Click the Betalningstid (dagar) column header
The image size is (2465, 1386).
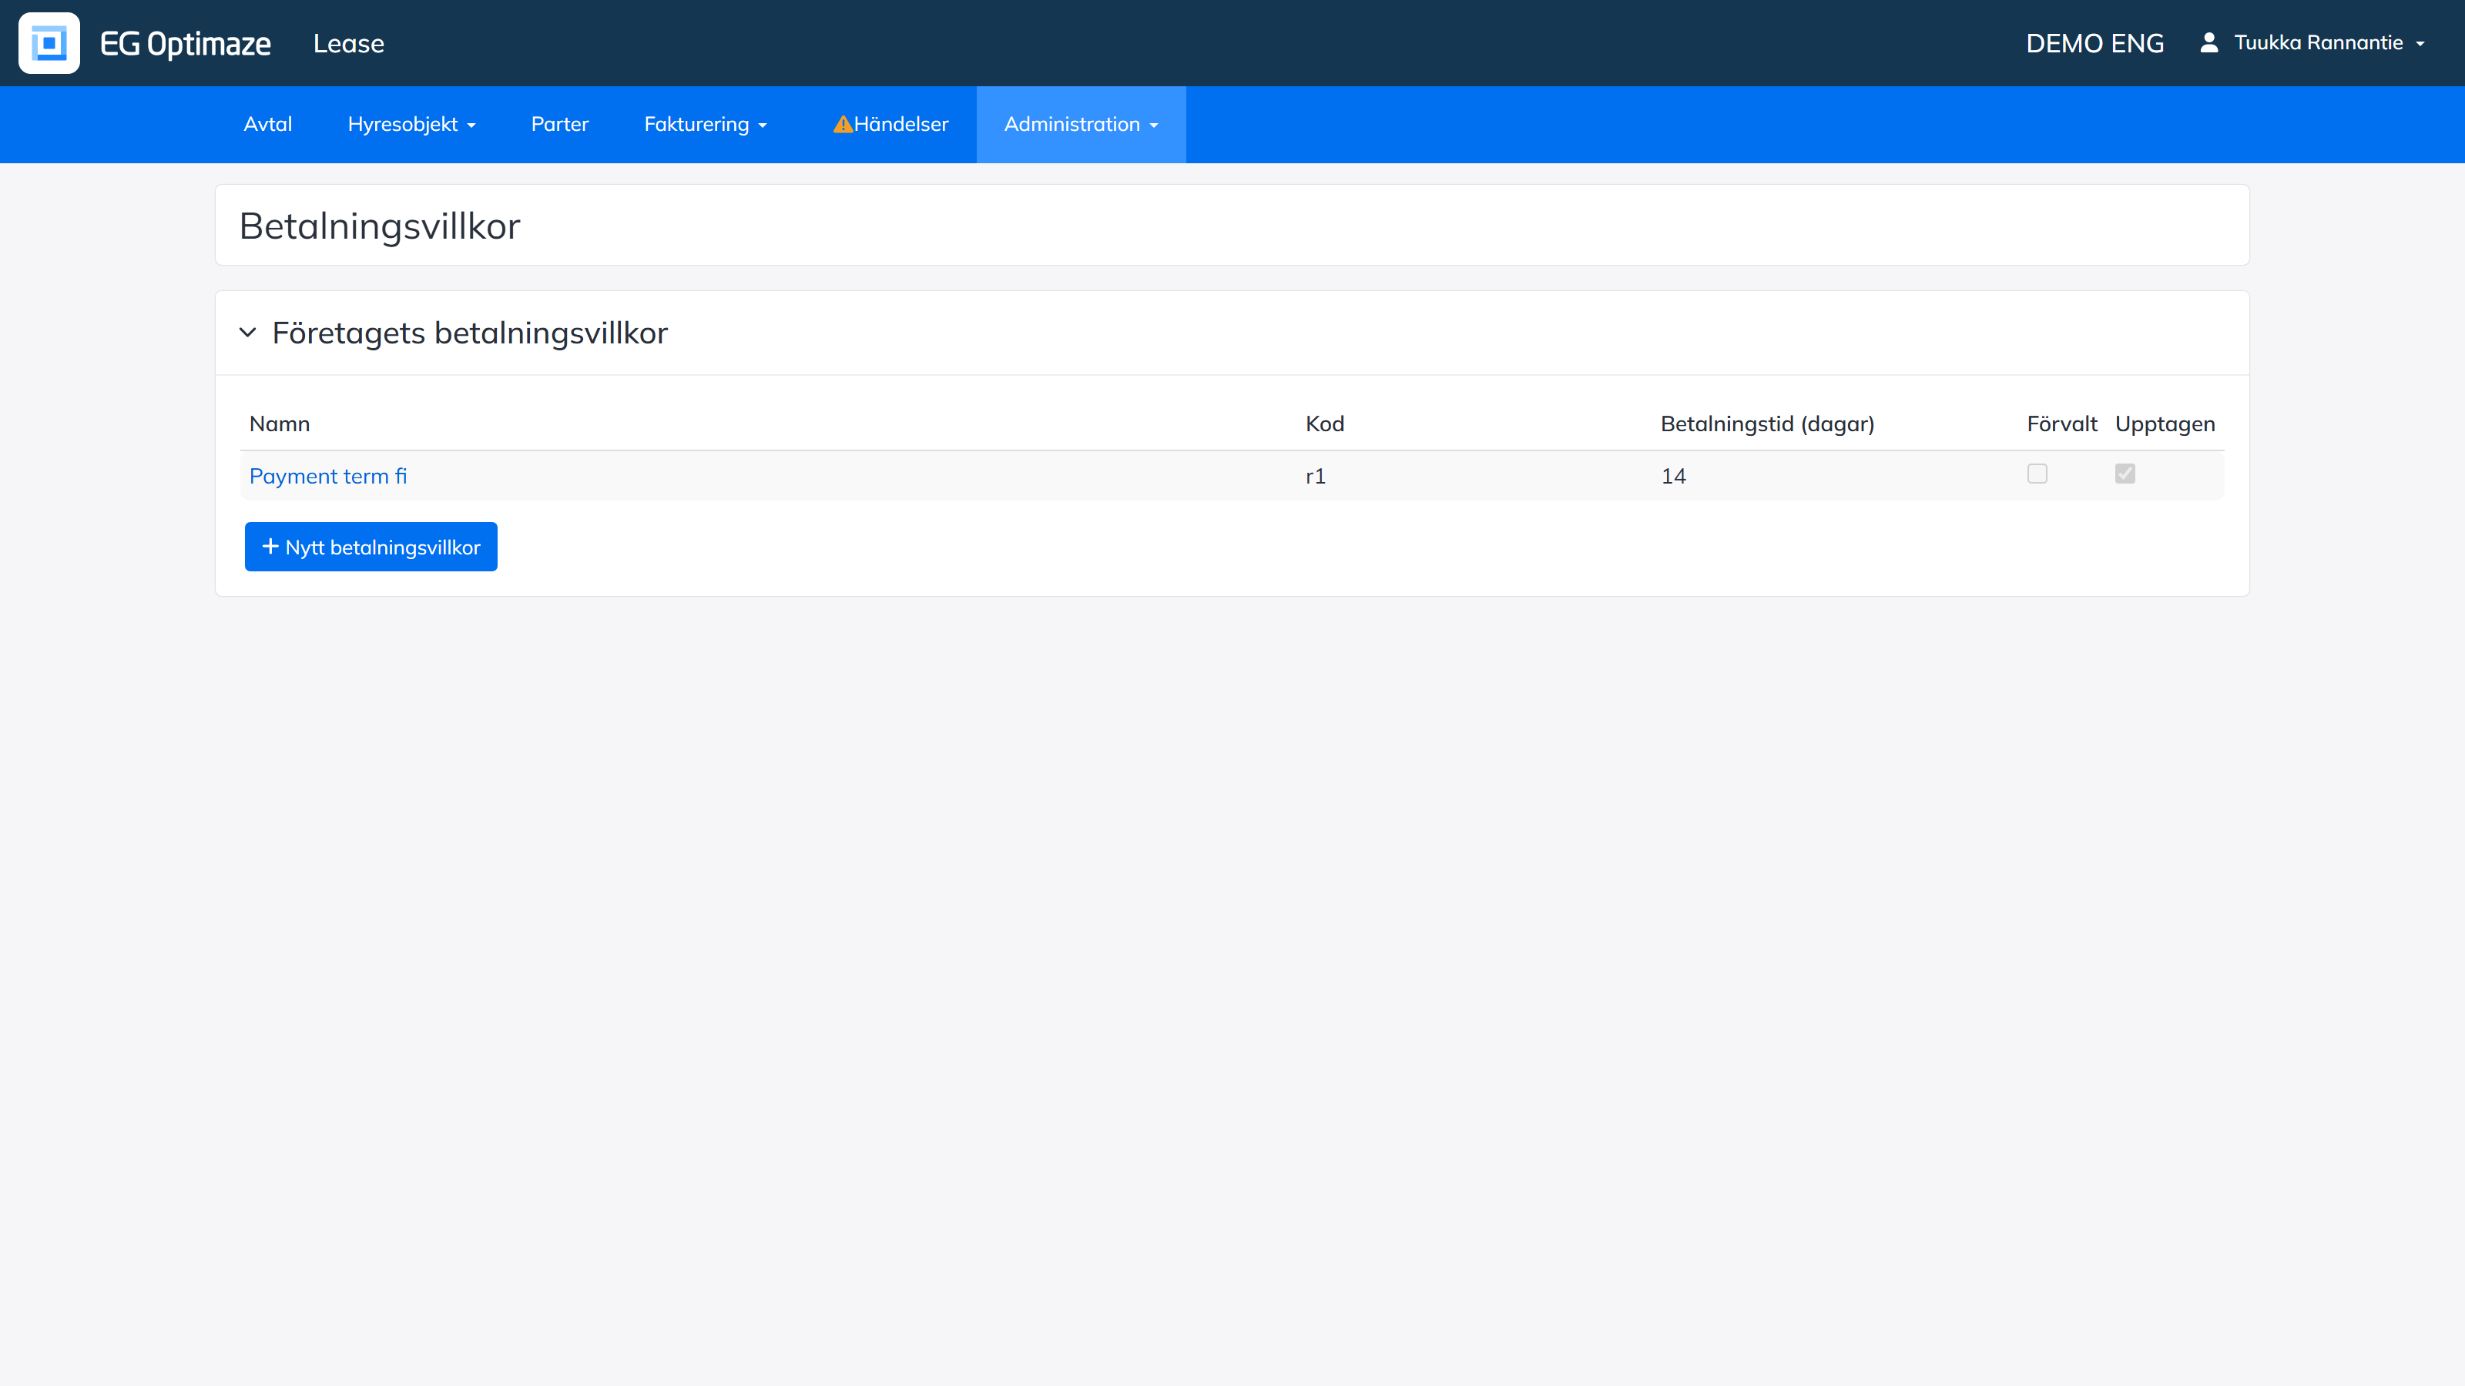(1767, 423)
